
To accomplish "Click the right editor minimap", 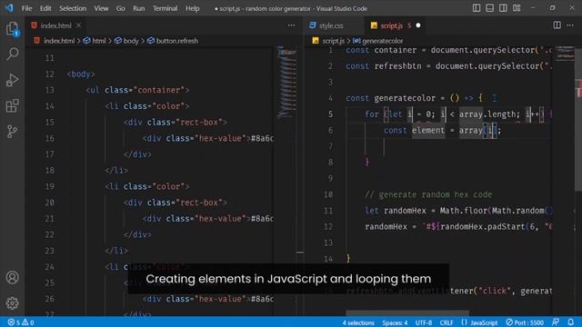I will tap(565, 54).
